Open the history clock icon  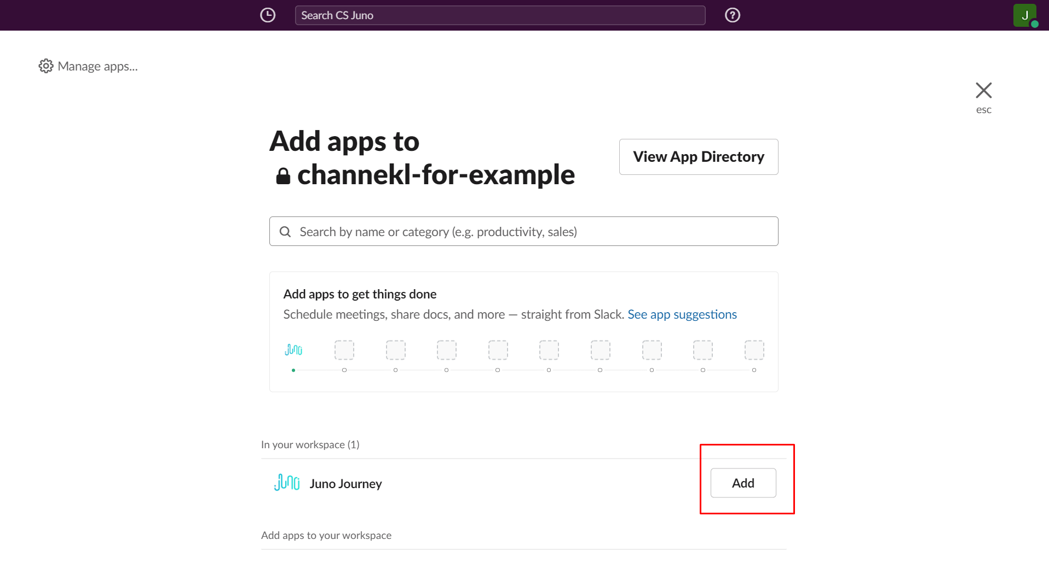pos(268,15)
